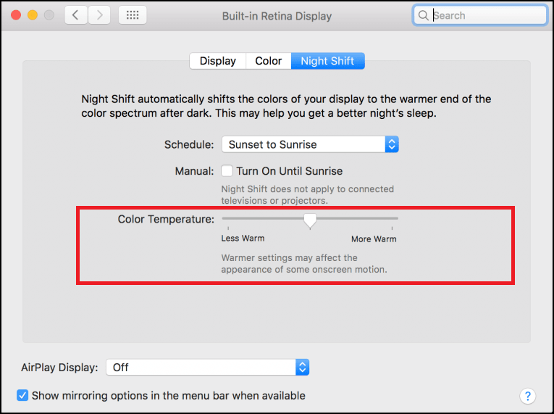The width and height of the screenshot is (554, 414).
Task: Open help with the question mark button
Action: click(x=527, y=396)
